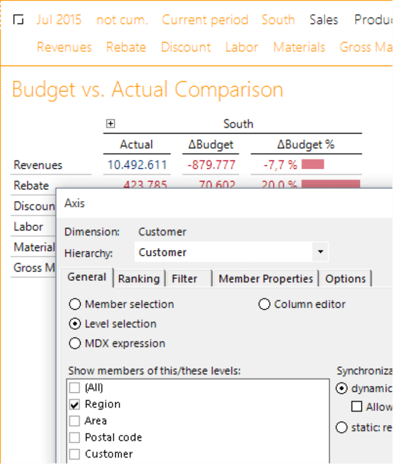
Task: Tick the Postal code checkbox
Action: tap(74, 438)
